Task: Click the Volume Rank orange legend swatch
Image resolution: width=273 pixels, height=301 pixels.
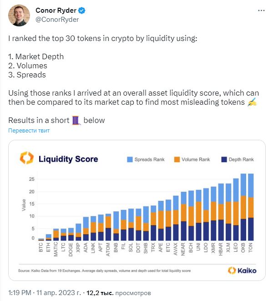Action: pos(177,159)
